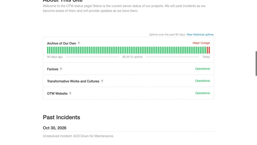This screenshot has width=257, height=145.
Task: Open the AO3 Down for Maintenance incident
Action: [78, 136]
